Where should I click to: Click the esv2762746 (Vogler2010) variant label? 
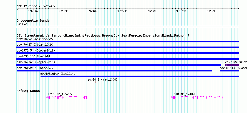[36, 62]
